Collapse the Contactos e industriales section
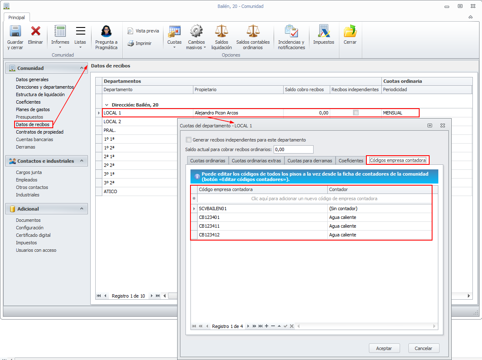482x360 pixels. pos(82,161)
